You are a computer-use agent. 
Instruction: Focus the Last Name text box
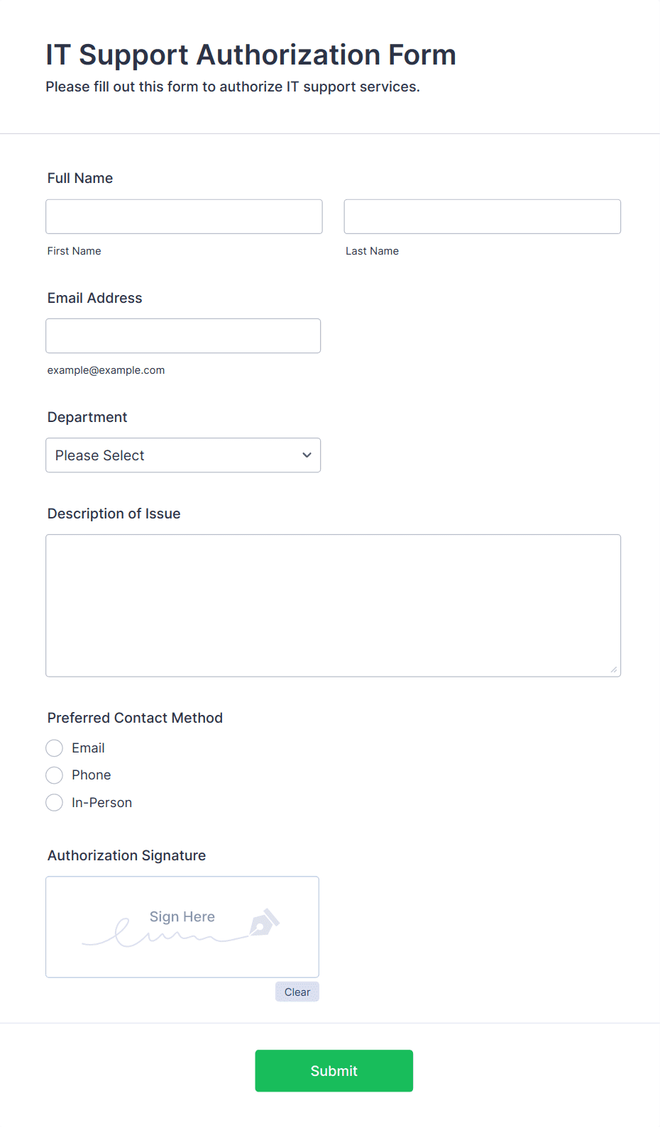point(482,216)
